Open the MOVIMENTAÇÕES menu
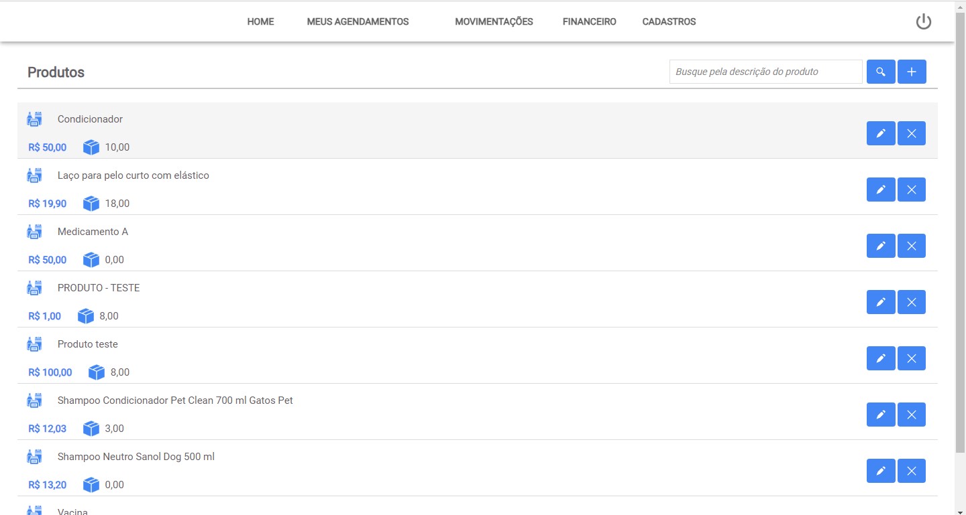 click(494, 21)
